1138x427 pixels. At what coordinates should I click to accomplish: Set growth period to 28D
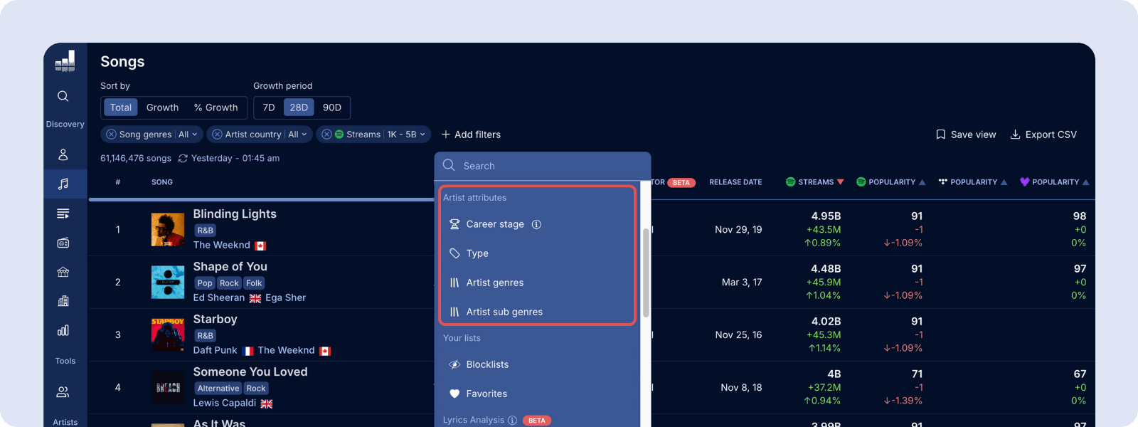[299, 107]
